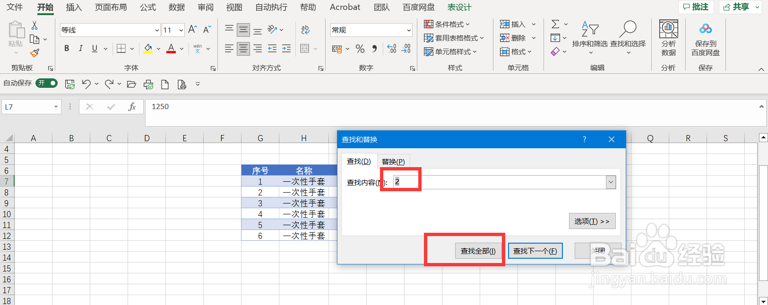Switch to the 表设计 ribbon tab
The image size is (768, 305).
pyautogui.click(x=459, y=7)
